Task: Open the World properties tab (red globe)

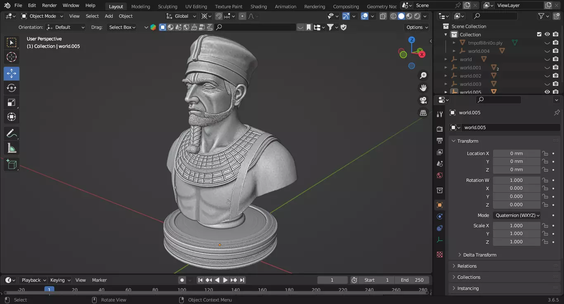Action: click(x=440, y=175)
